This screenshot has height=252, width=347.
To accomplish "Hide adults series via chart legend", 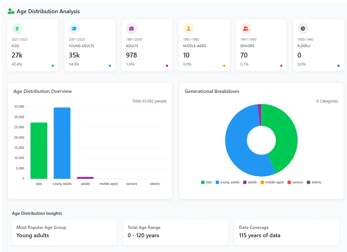I will pyautogui.click(x=250, y=182).
